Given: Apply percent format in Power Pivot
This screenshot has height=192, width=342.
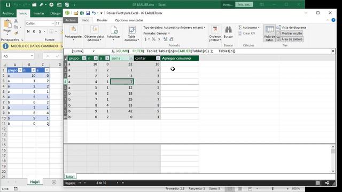Looking at the screenshot, I should pos(153,39).
